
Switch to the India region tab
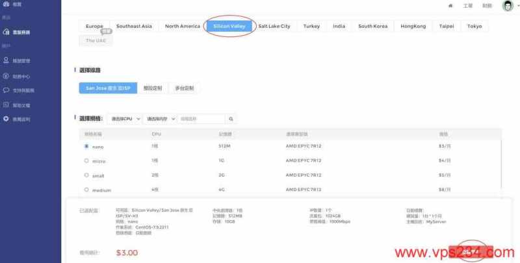pyautogui.click(x=339, y=26)
